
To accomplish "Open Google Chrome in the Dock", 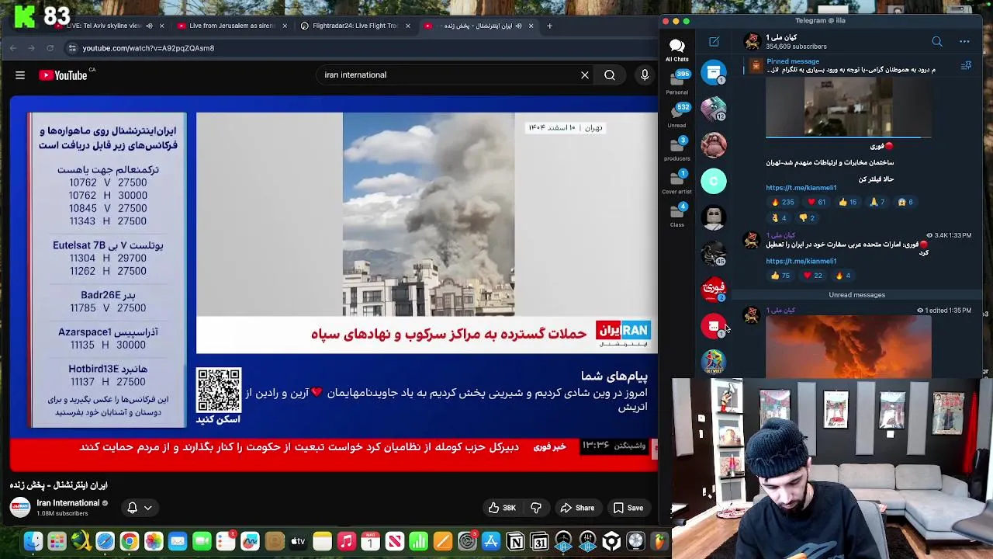I will tap(129, 542).
